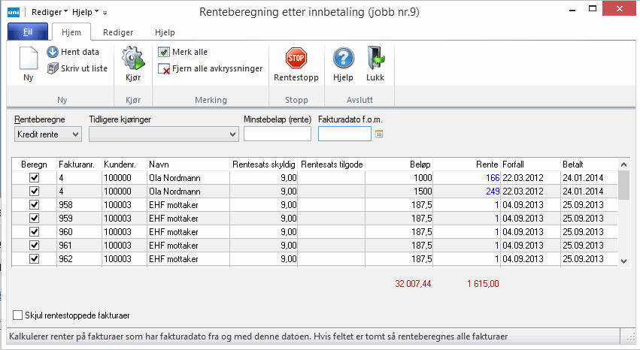Viewport: 640px width, 350px height.
Task: Click Hent data icon
Action: (x=53, y=52)
